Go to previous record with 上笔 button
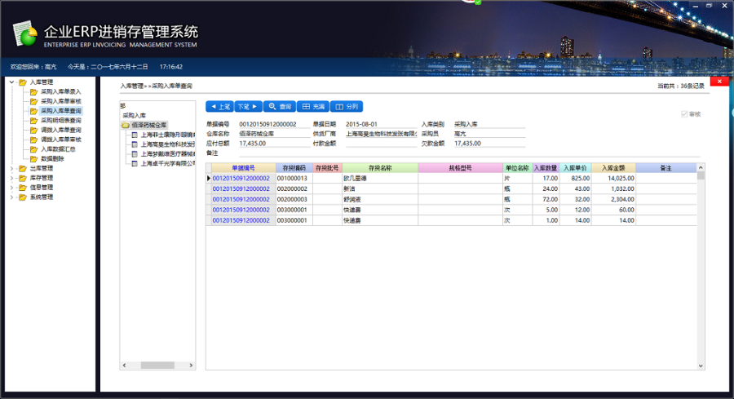734x399 pixels. [219, 107]
